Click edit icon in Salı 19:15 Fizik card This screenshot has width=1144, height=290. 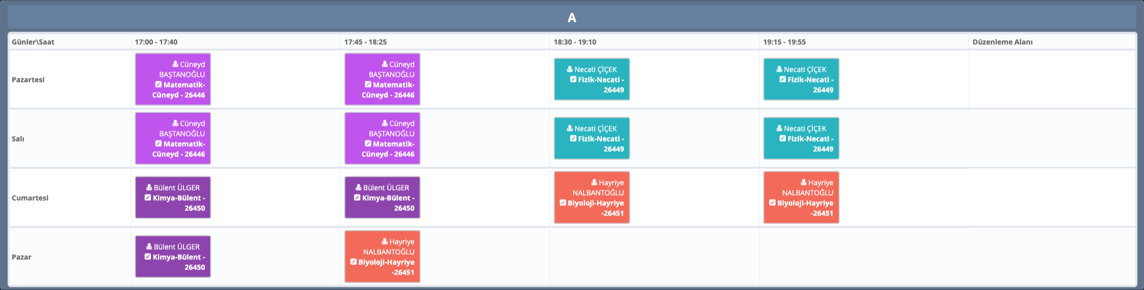pyautogui.click(x=783, y=139)
